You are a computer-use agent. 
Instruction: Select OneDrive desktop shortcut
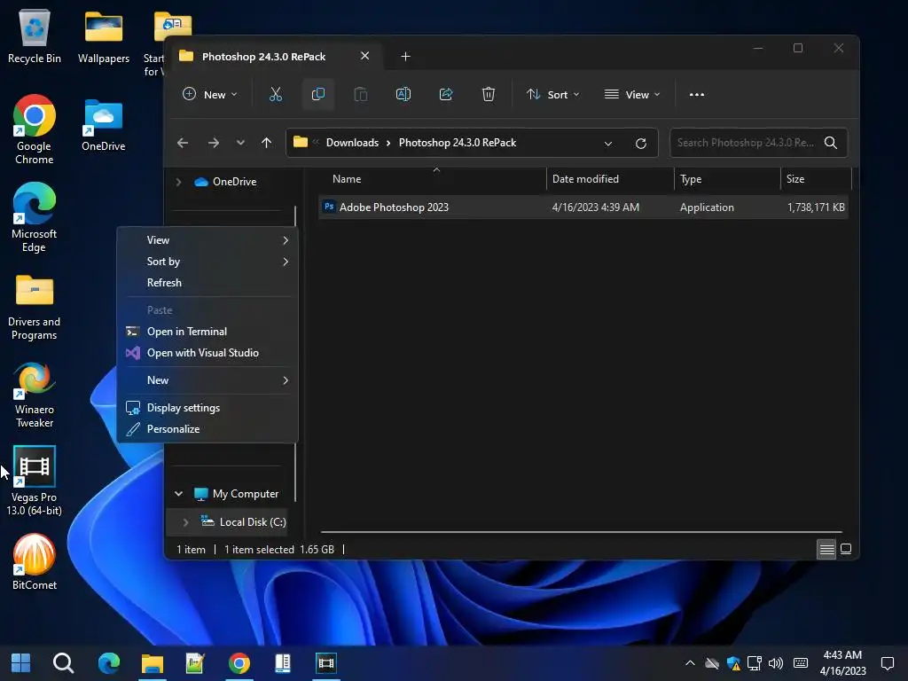point(104,124)
